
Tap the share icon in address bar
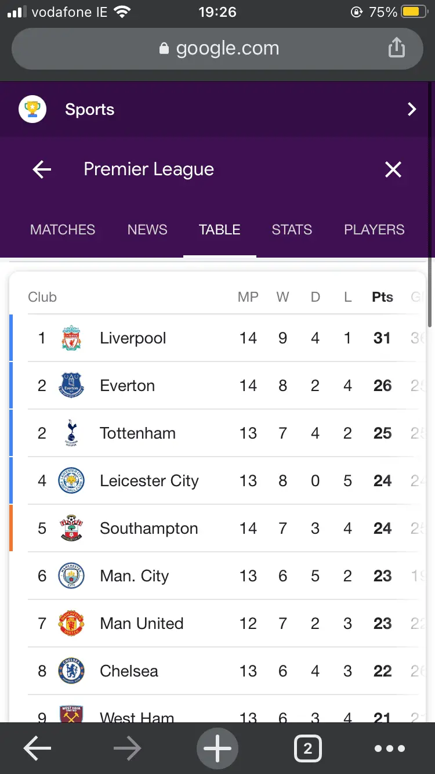[396, 48]
